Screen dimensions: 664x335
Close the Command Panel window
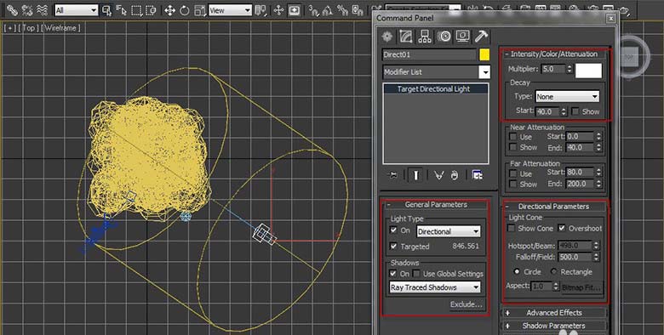[610, 18]
